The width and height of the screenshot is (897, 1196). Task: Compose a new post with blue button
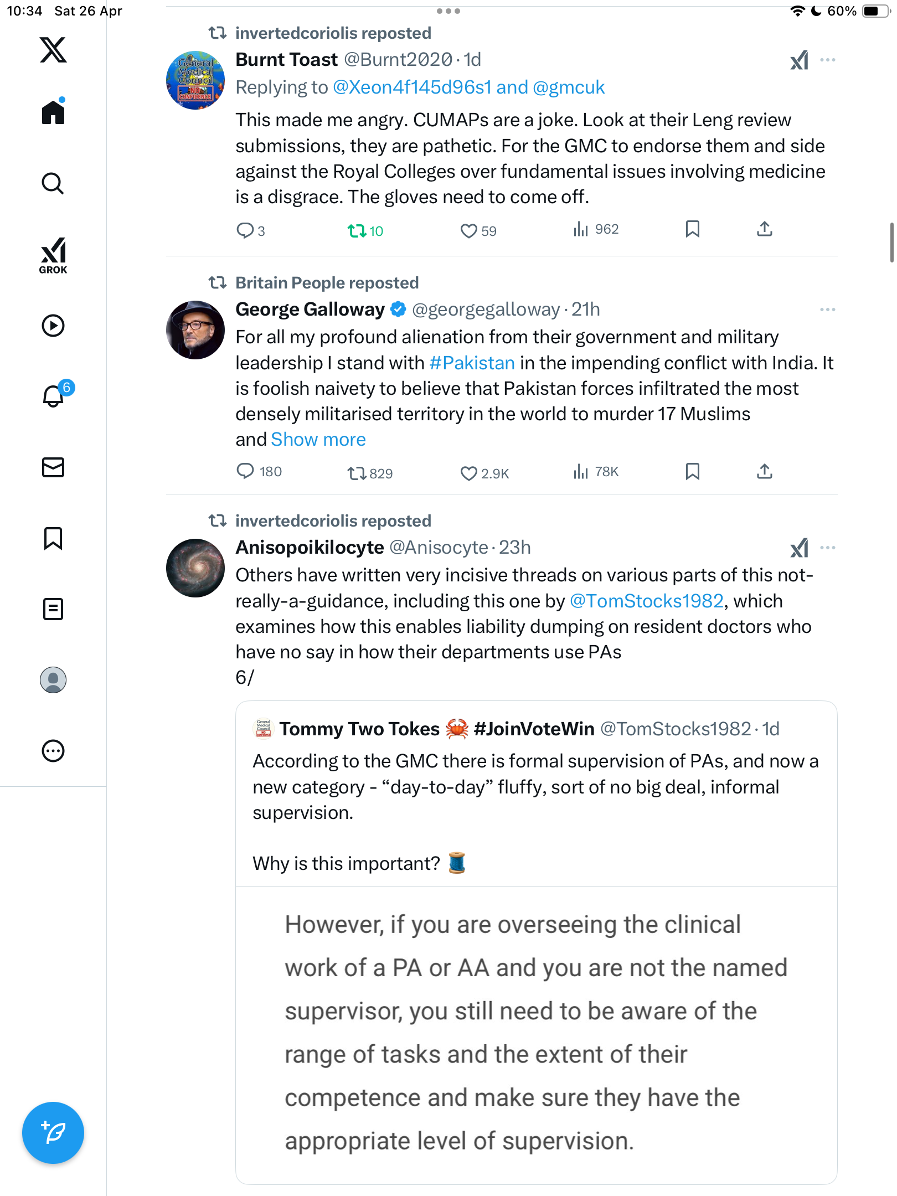point(53,1133)
